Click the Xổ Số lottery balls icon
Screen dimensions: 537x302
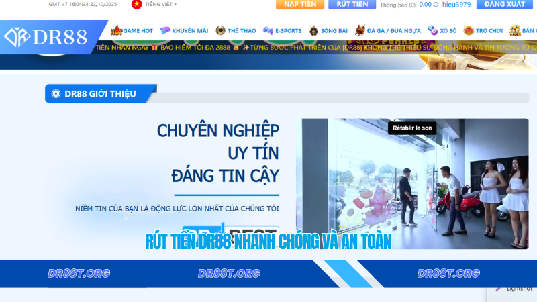pyautogui.click(x=433, y=30)
